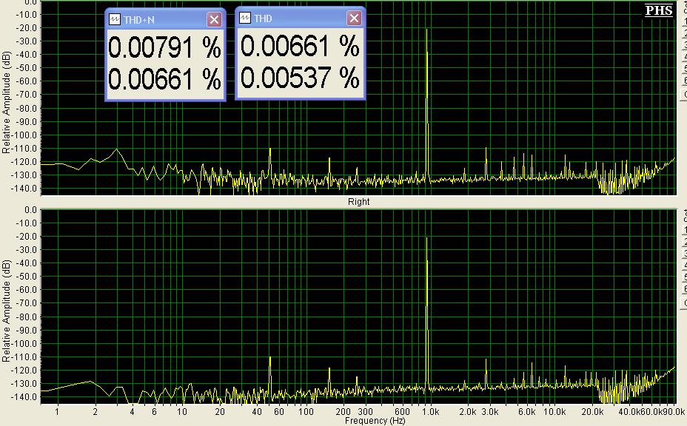Close the THD measurement window
The height and width of the screenshot is (426, 687).
tap(354, 18)
